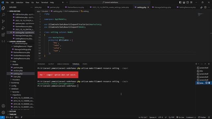The width and height of the screenshot is (212, 119).
Task: Open editor more actions ellipsis
Action: click(x=209, y=7)
